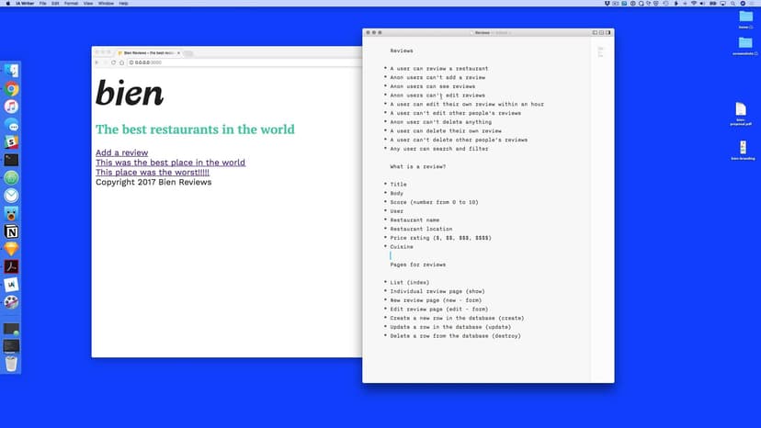Click the "Add a review" link
Screen dimensions: 761x428
point(121,152)
